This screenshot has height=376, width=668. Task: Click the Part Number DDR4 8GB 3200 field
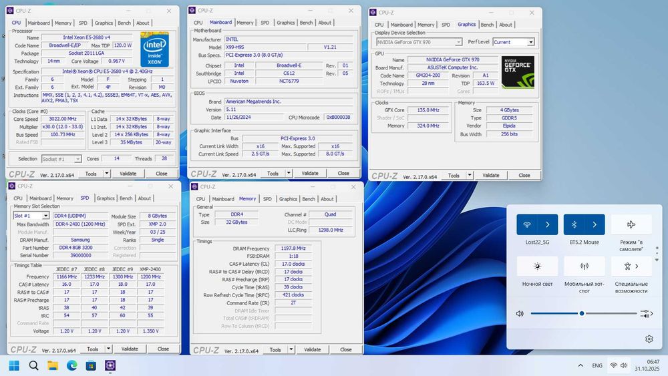coord(80,247)
